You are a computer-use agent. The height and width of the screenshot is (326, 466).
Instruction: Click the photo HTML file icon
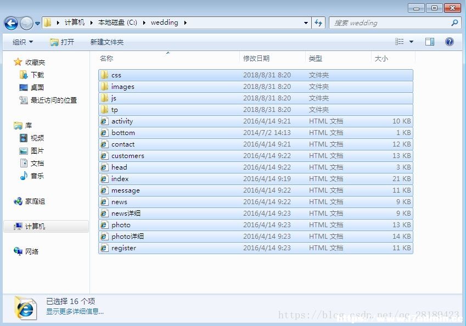click(104, 224)
